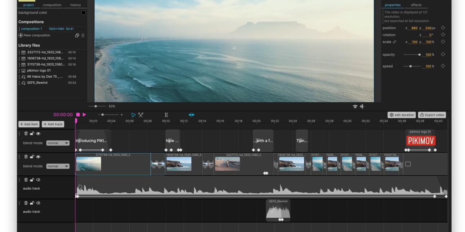Hide the top text track with eye icon

click(38, 134)
